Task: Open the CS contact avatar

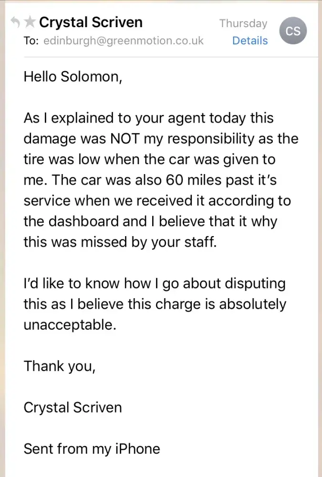Action: click(293, 31)
